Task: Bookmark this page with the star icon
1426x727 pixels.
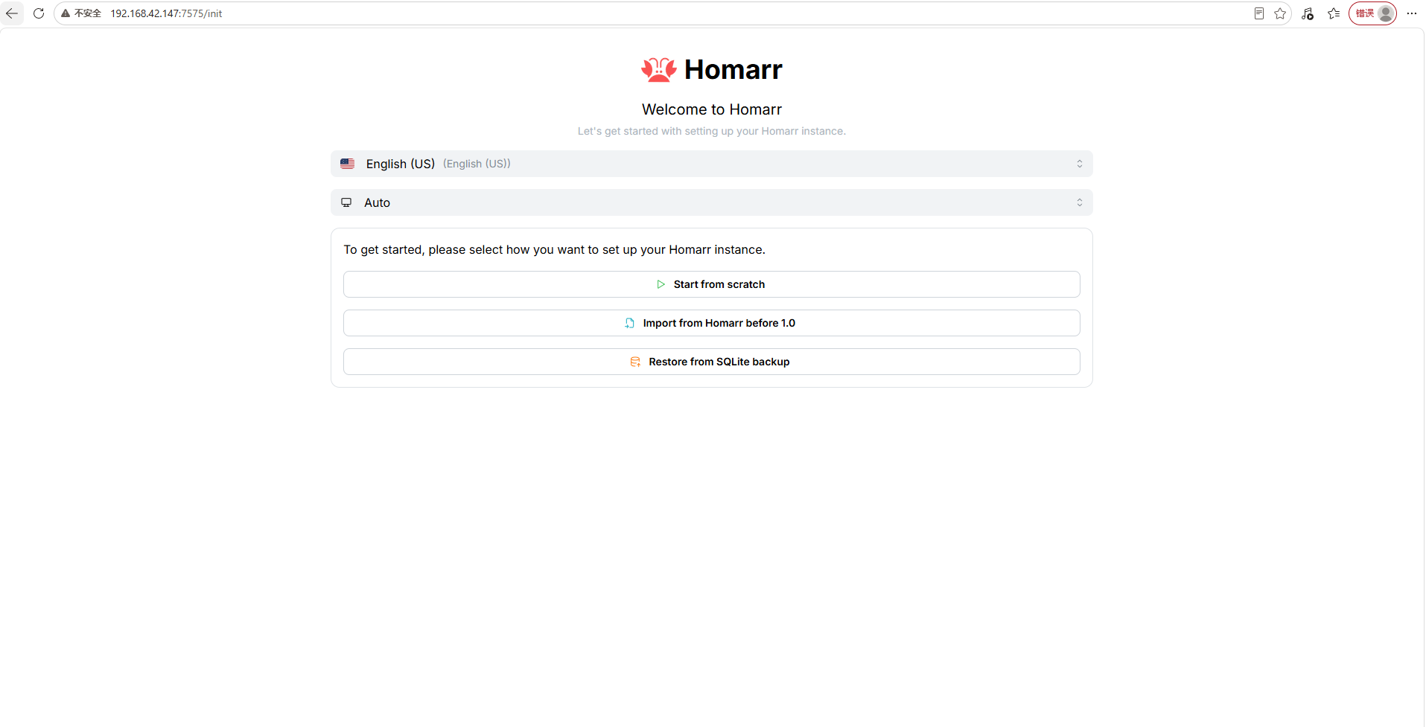Action: 1280,13
